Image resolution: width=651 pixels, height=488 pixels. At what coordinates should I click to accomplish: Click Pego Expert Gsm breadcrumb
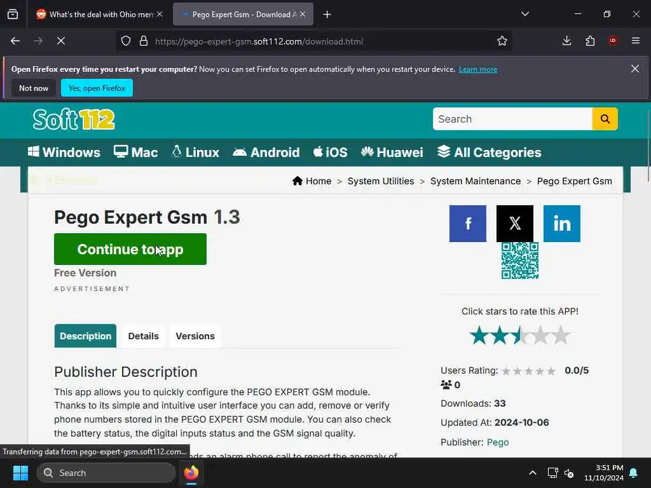pyautogui.click(x=574, y=181)
